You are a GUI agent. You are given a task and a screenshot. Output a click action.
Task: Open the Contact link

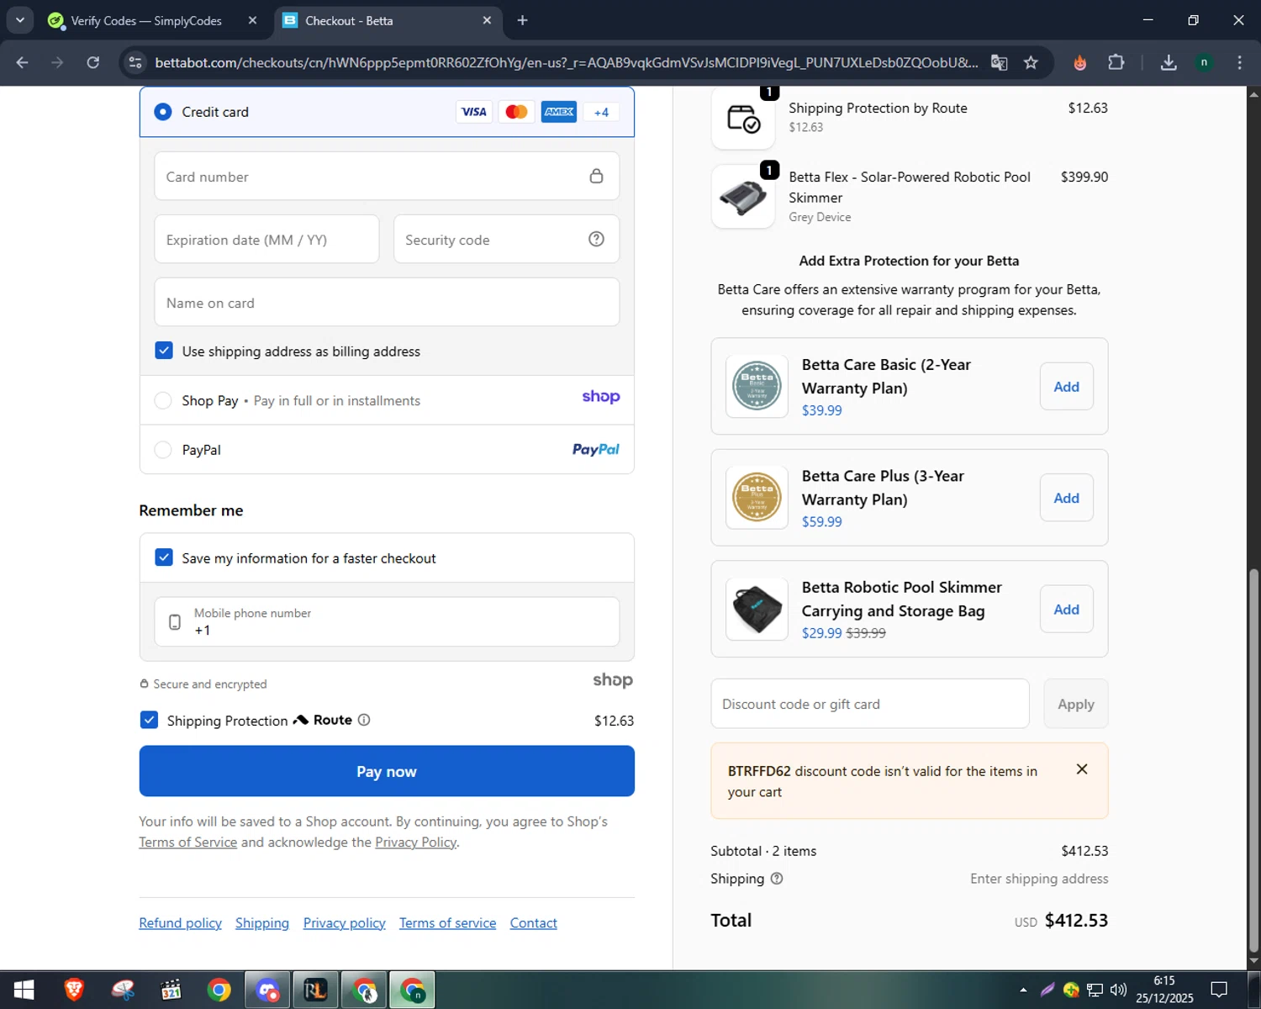tap(533, 923)
